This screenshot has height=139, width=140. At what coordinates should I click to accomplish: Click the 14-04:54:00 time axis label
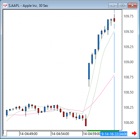[60, 134]
